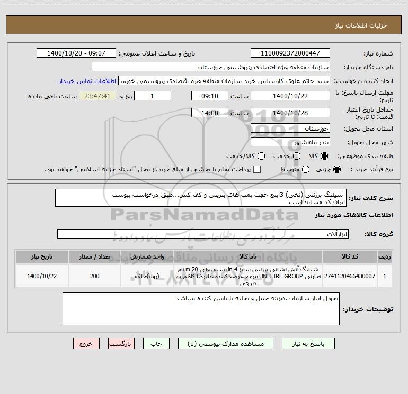The width and height of the screenshot is (408, 394).
Task: Toggle the اسناد خزانه اسلامی payment checkbox
Action: tap(257, 169)
